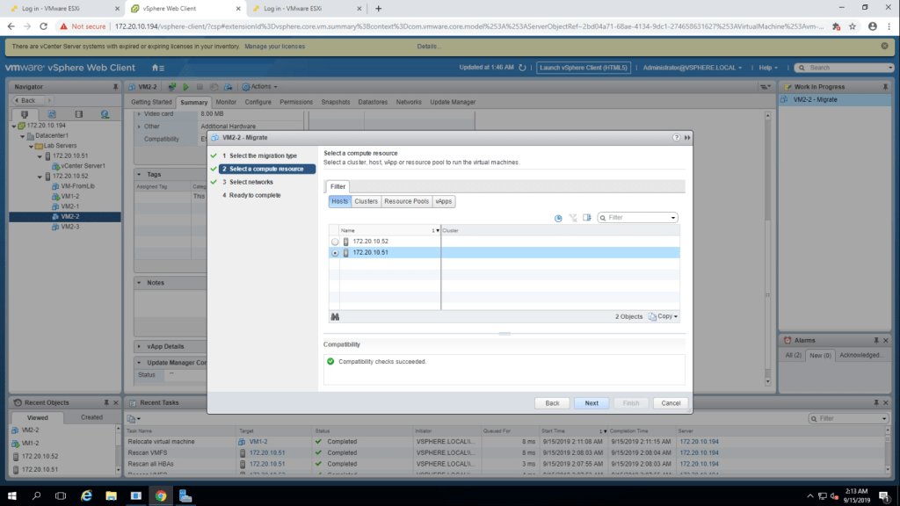Click the refresh icon next to update time
The height and width of the screenshot is (506, 900).
pos(523,68)
